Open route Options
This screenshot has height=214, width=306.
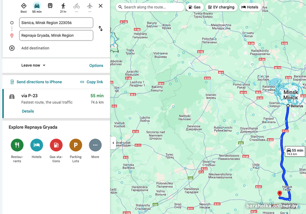96,65
